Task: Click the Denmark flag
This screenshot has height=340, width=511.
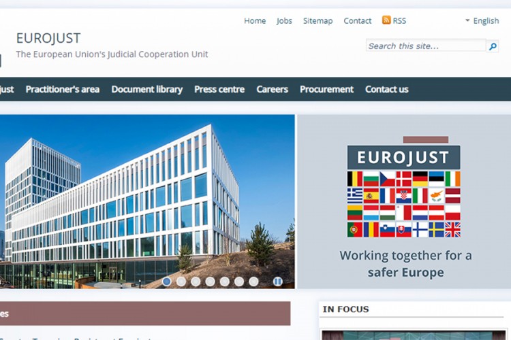Action: pyautogui.click(x=404, y=179)
